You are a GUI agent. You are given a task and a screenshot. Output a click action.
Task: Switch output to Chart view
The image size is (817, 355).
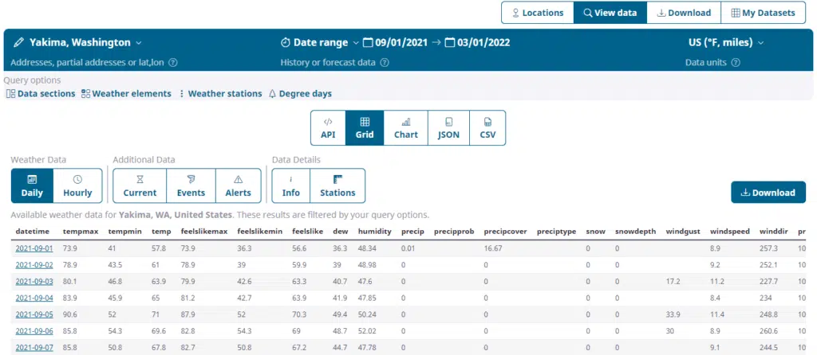tap(405, 128)
